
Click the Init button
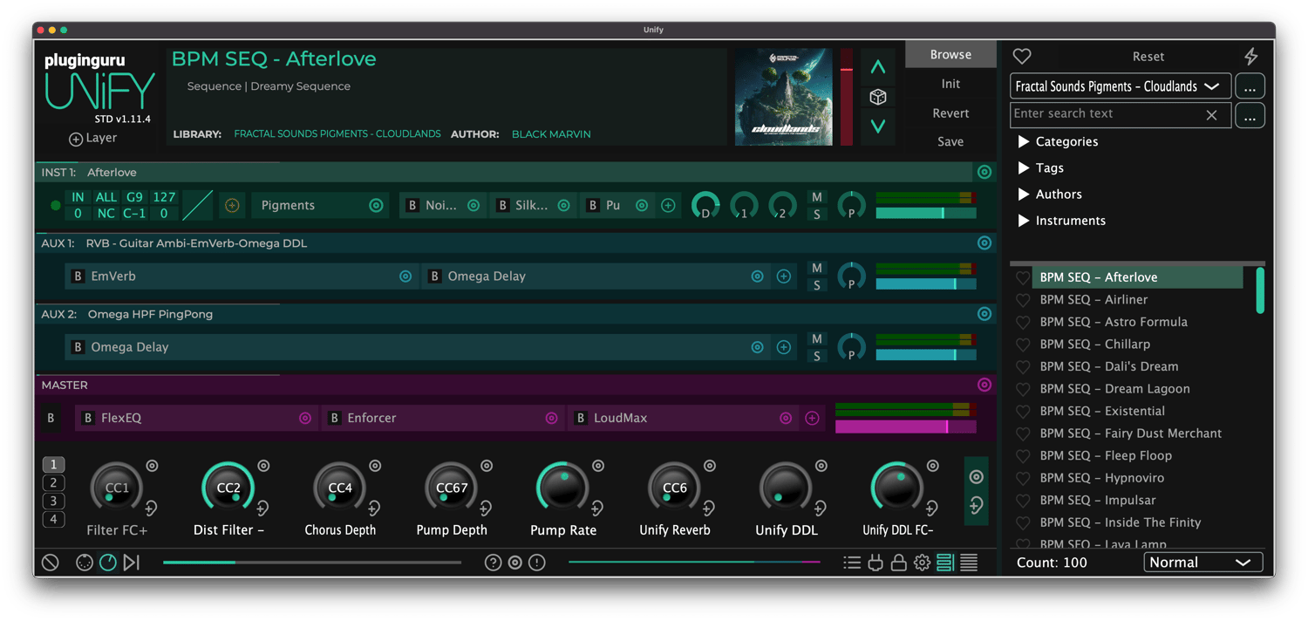(950, 84)
